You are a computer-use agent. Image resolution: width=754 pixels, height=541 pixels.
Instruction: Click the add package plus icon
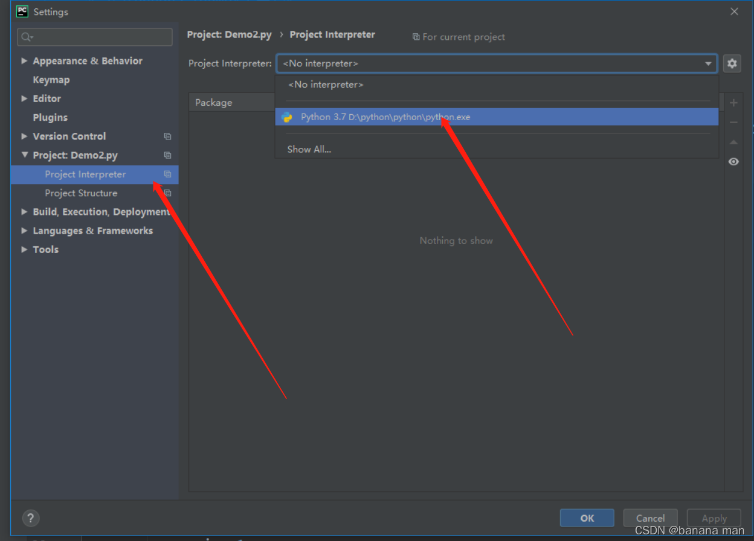tap(733, 103)
